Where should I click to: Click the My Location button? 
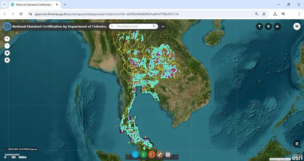click(7, 60)
